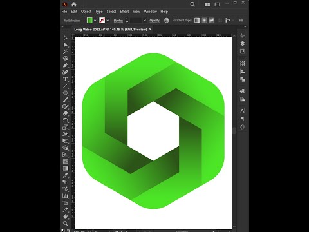Select the Ellipse shape tool
This screenshot has height=232, width=309.
pyautogui.click(x=66, y=93)
